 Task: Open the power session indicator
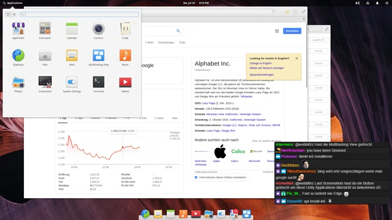387,3
